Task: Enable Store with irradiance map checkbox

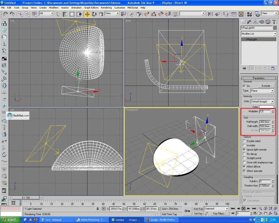Action: pyautogui.click(x=244, y=162)
